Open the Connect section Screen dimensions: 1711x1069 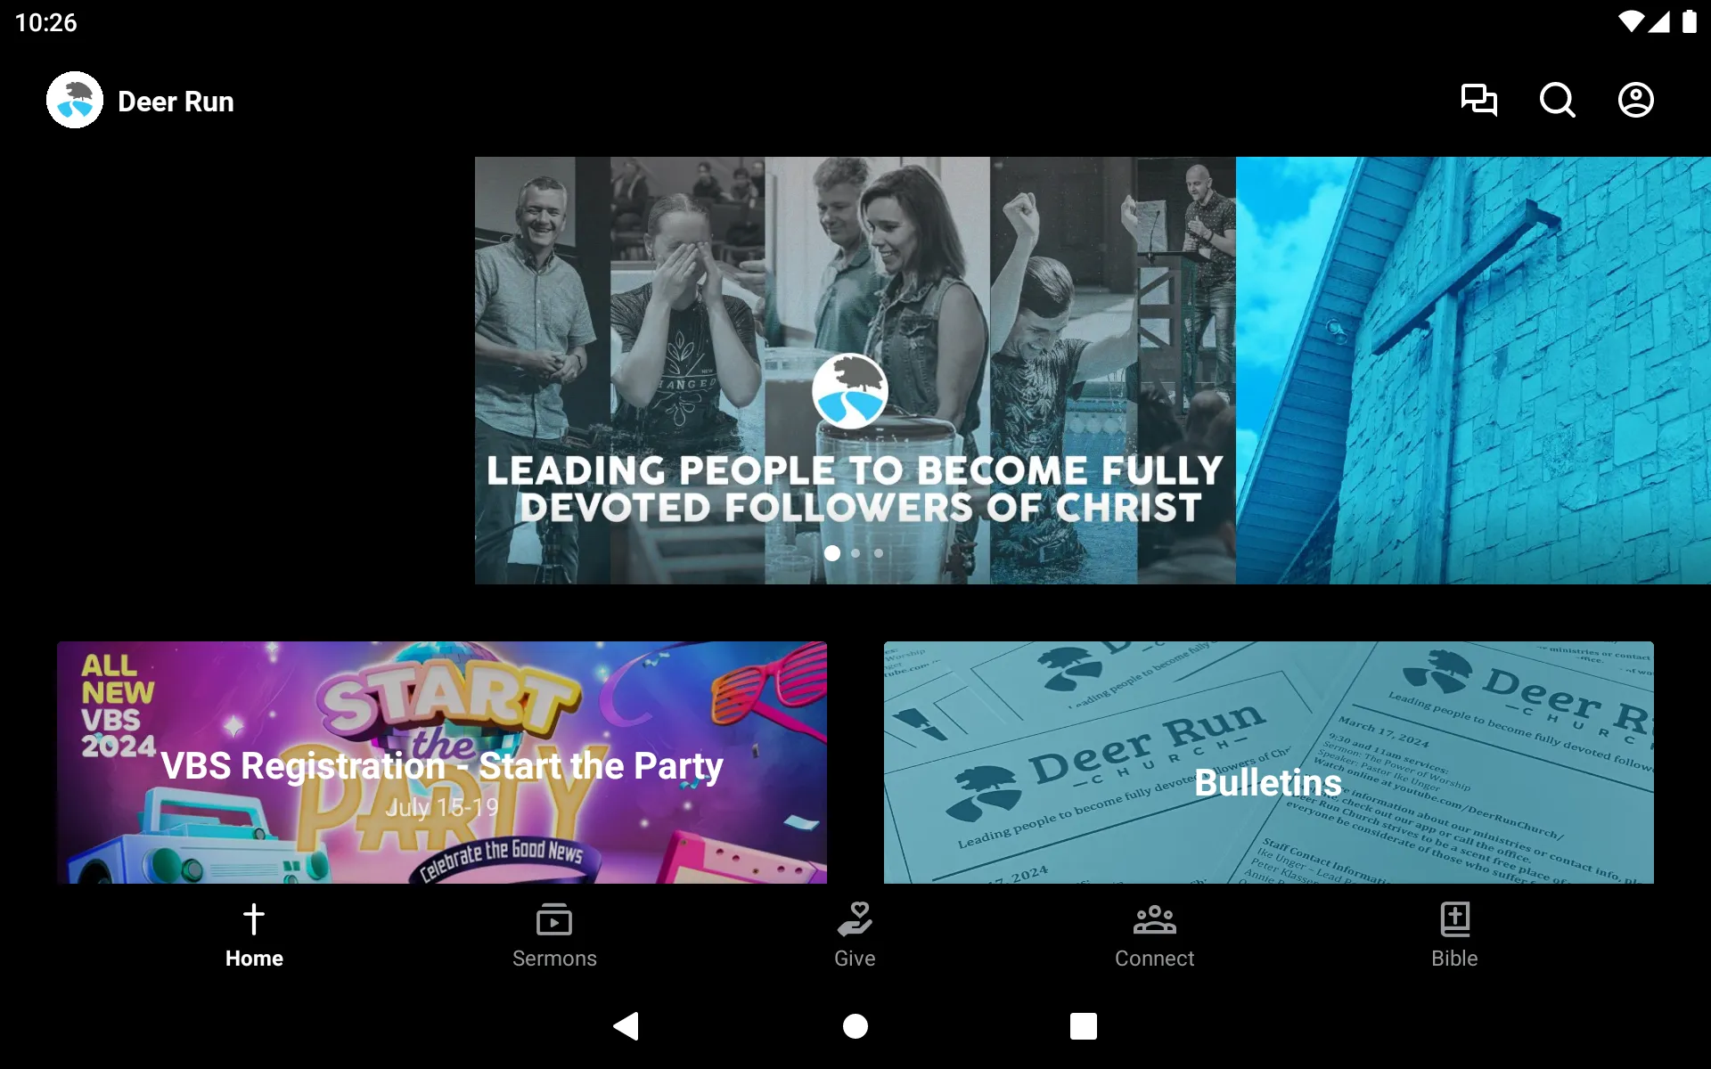pyautogui.click(x=1153, y=934)
